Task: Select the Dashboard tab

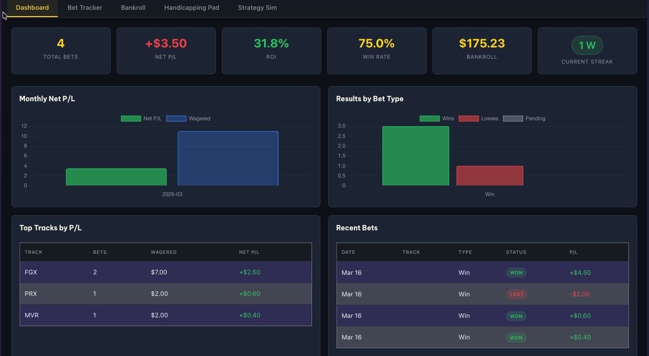Action: point(32,8)
